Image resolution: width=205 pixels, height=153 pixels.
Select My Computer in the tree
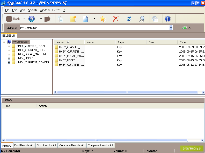tap(20, 42)
